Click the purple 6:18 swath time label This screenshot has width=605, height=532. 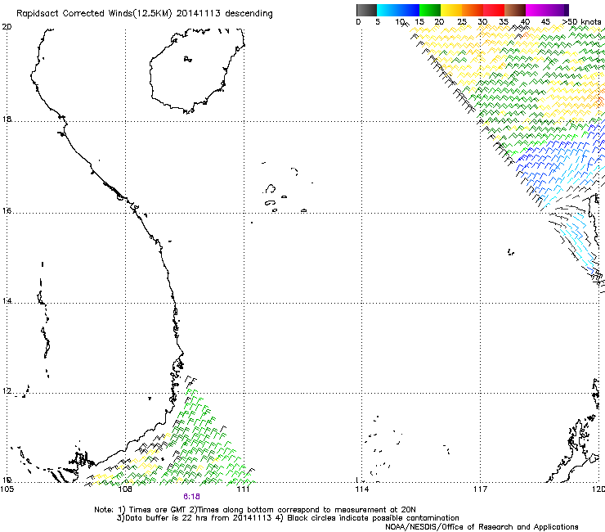pyautogui.click(x=191, y=497)
